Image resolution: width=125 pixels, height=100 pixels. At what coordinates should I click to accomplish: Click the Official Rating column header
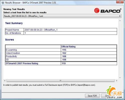68,47
